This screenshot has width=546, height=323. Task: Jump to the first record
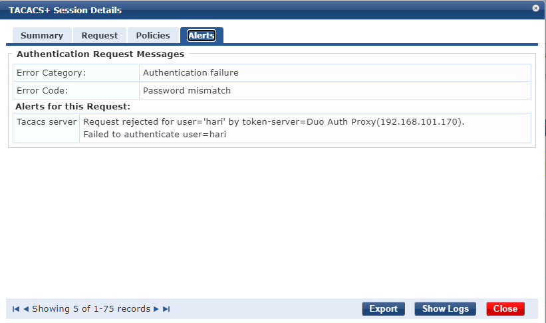pos(16,309)
